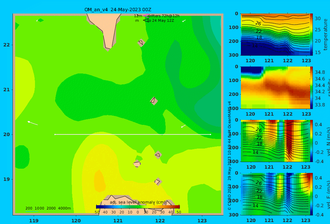Viewport: 330px width, 224px height.
Task: Click the eastern endpoint of the white transect line
Action: pyautogui.click(x=211, y=134)
